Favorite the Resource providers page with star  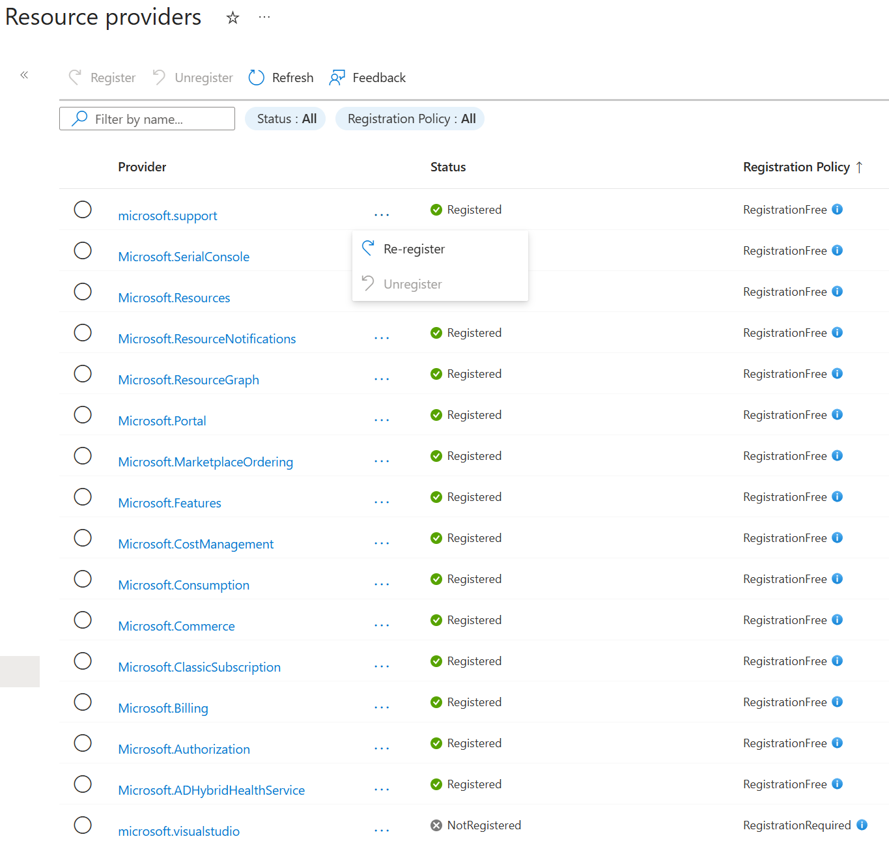[233, 18]
